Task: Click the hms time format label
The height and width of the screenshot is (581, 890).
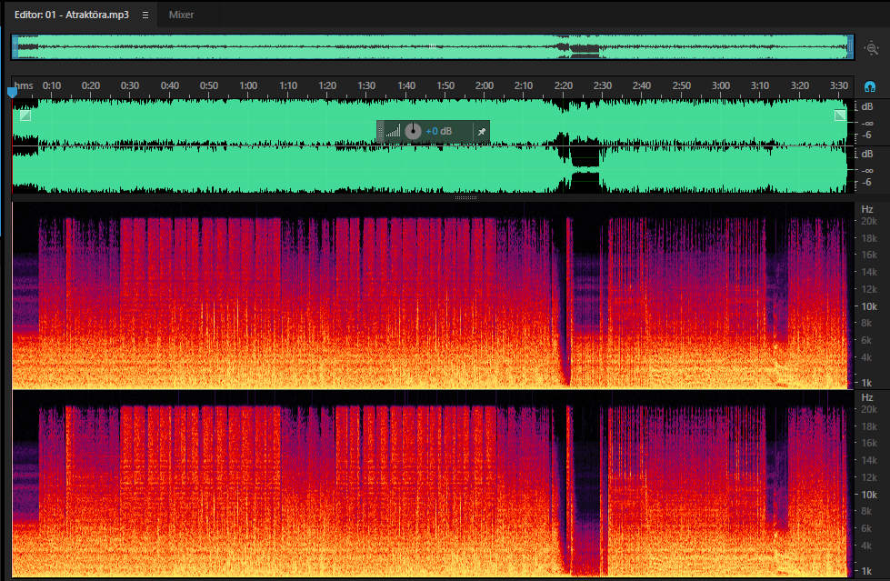Action: pyautogui.click(x=24, y=85)
